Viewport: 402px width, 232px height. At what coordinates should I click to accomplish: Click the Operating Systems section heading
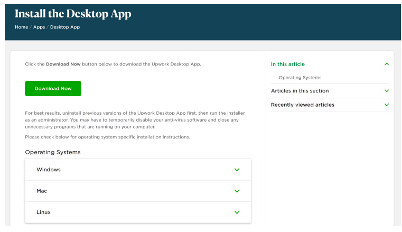click(52, 152)
